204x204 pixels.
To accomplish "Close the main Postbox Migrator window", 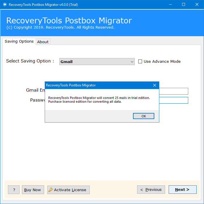I will (x=197, y=5).
